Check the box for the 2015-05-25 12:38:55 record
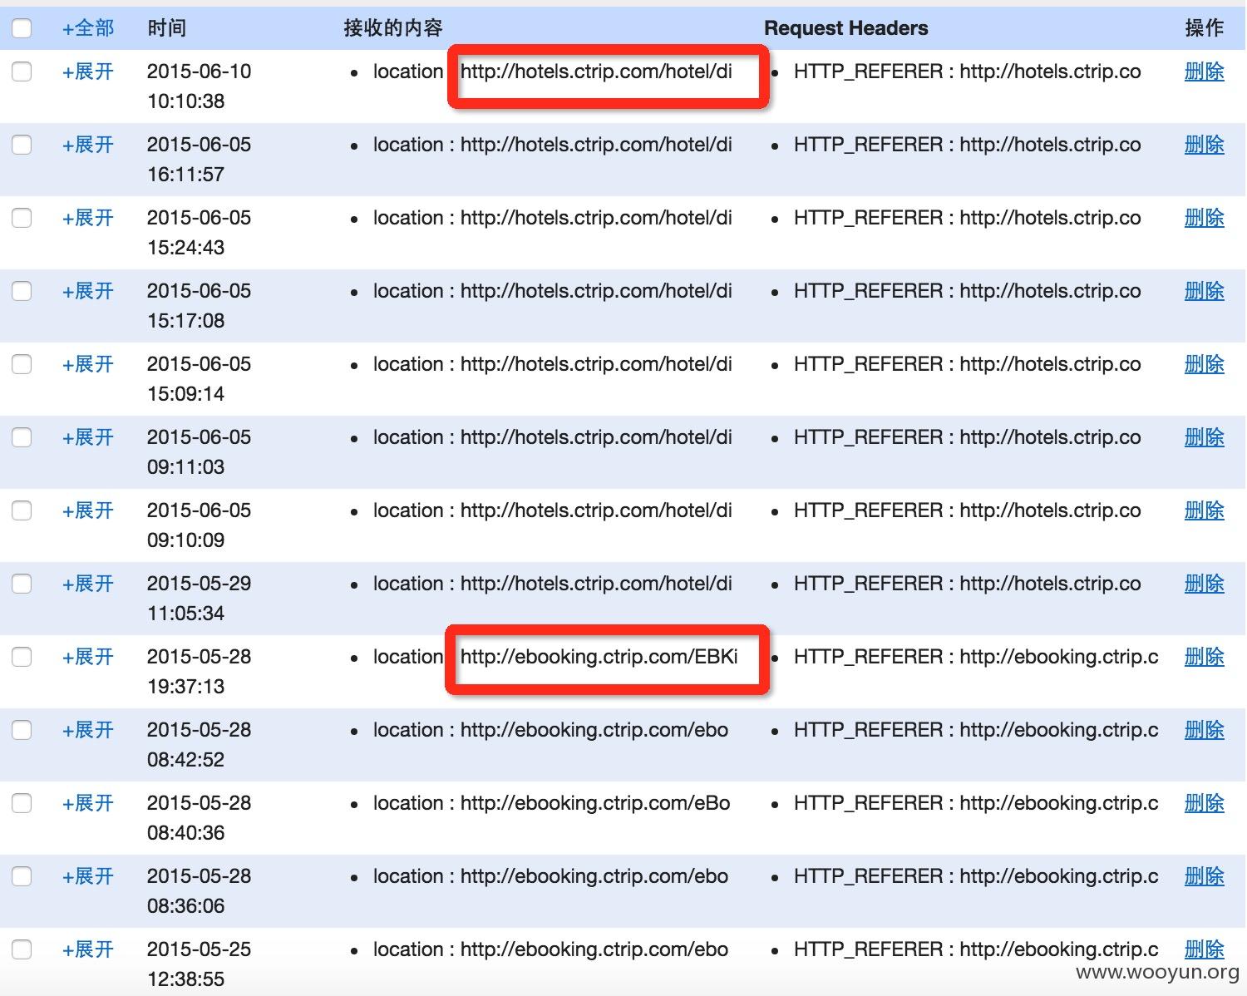The height and width of the screenshot is (996, 1247). point(22,949)
